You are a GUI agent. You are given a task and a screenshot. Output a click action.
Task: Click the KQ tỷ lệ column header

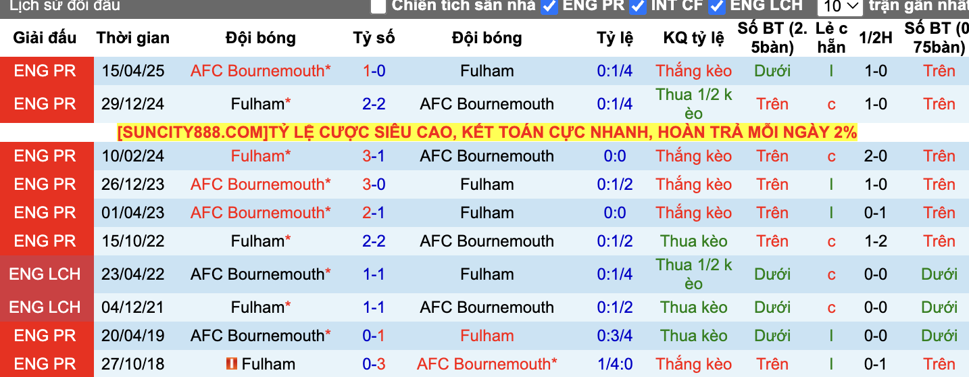click(x=693, y=38)
